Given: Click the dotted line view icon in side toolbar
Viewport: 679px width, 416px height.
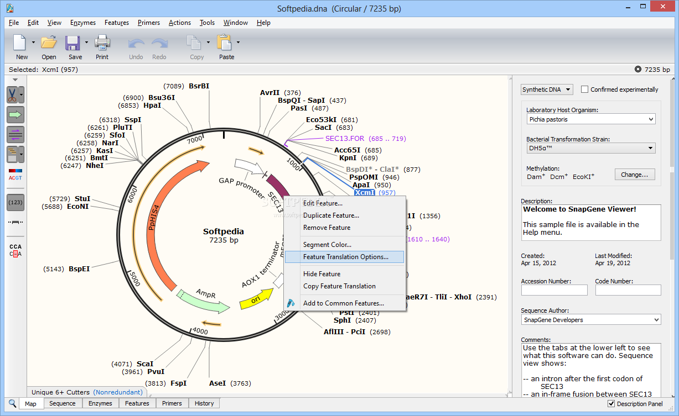Looking at the screenshot, I should tap(15, 222).
